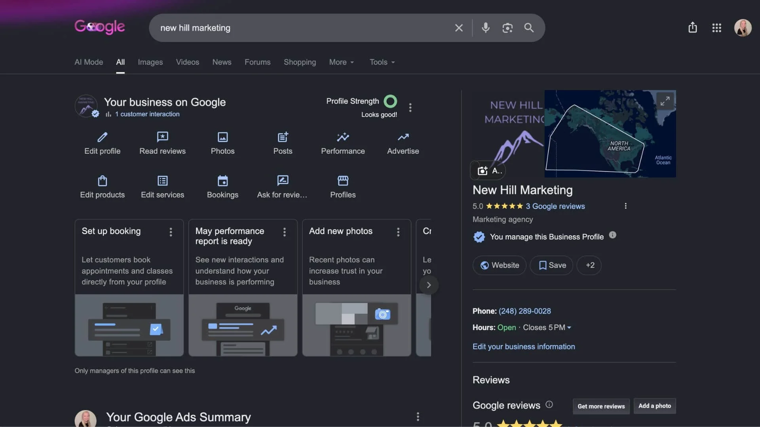This screenshot has height=427, width=760.
Task: Open Edit services
Action: click(162, 187)
